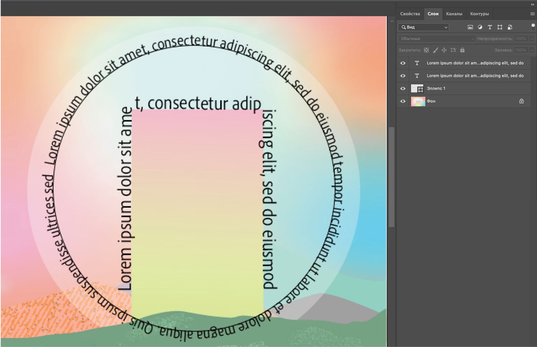Filter for type layers
The width and height of the screenshot is (537, 347).
tap(490, 27)
